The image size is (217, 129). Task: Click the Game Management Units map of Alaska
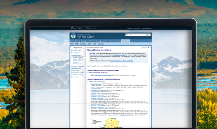pos(112,123)
